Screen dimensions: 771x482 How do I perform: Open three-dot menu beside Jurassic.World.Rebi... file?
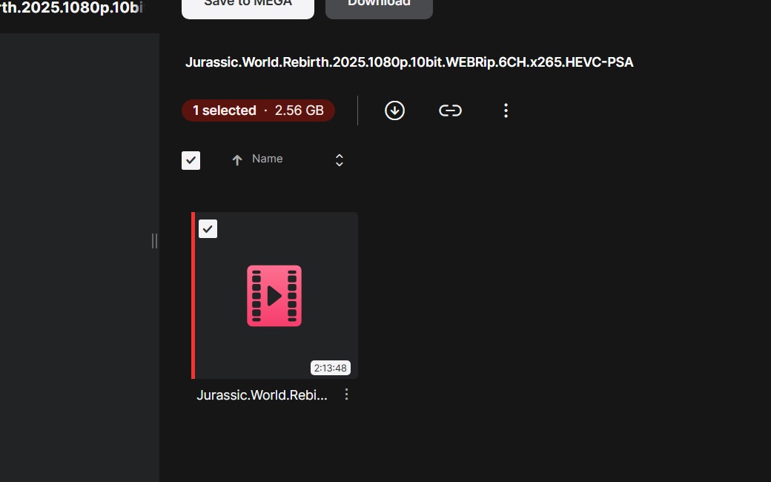tap(347, 394)
